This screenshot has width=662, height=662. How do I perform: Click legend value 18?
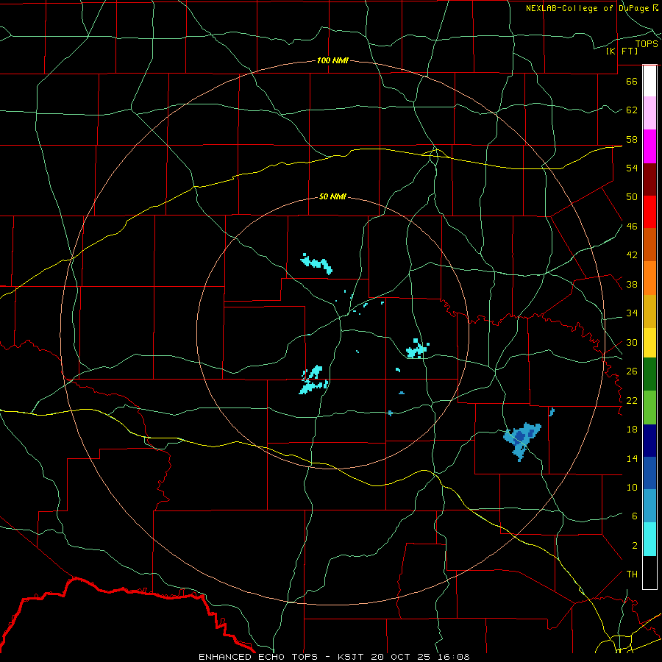pos(632,430)
